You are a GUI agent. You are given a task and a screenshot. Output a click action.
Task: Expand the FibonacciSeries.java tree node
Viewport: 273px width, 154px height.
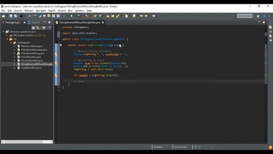[15, 46]
